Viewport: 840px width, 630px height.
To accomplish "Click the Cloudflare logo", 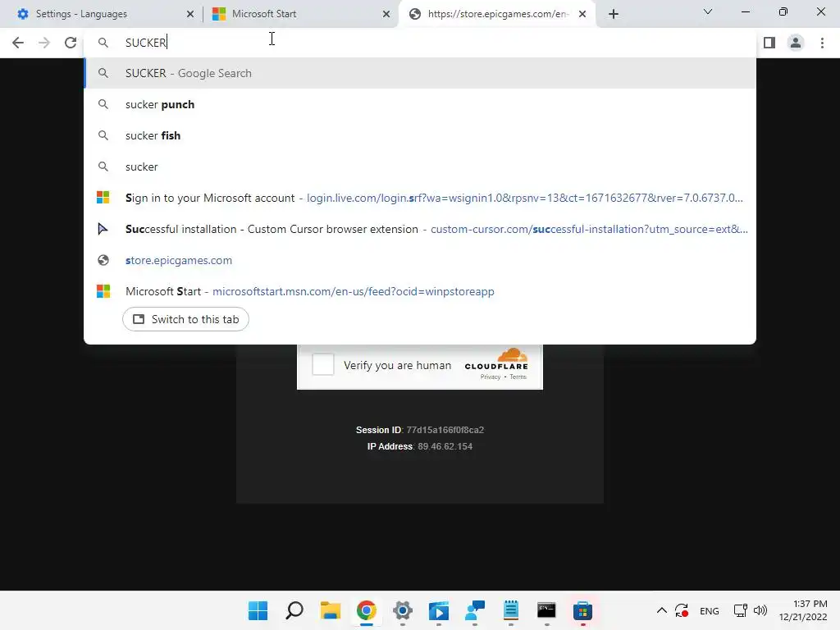I will [x=496, y=359].
